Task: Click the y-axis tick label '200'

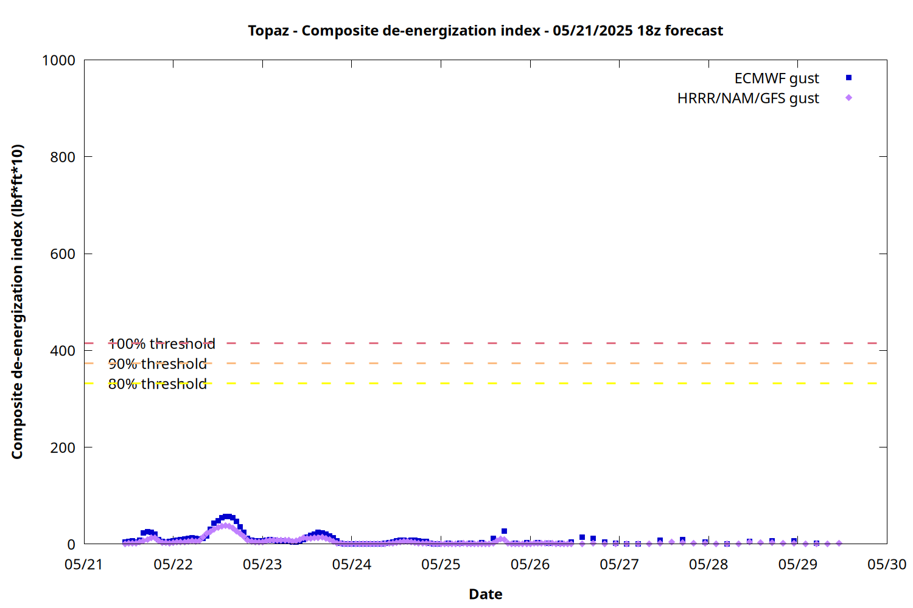Action: (63, 447)
